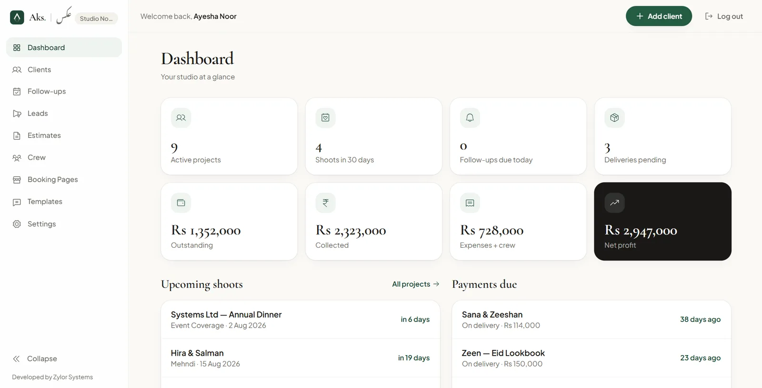Click the Settings gear icon in sidebar
This screenshot has height=388, width=762.
[x=17, y=224]
